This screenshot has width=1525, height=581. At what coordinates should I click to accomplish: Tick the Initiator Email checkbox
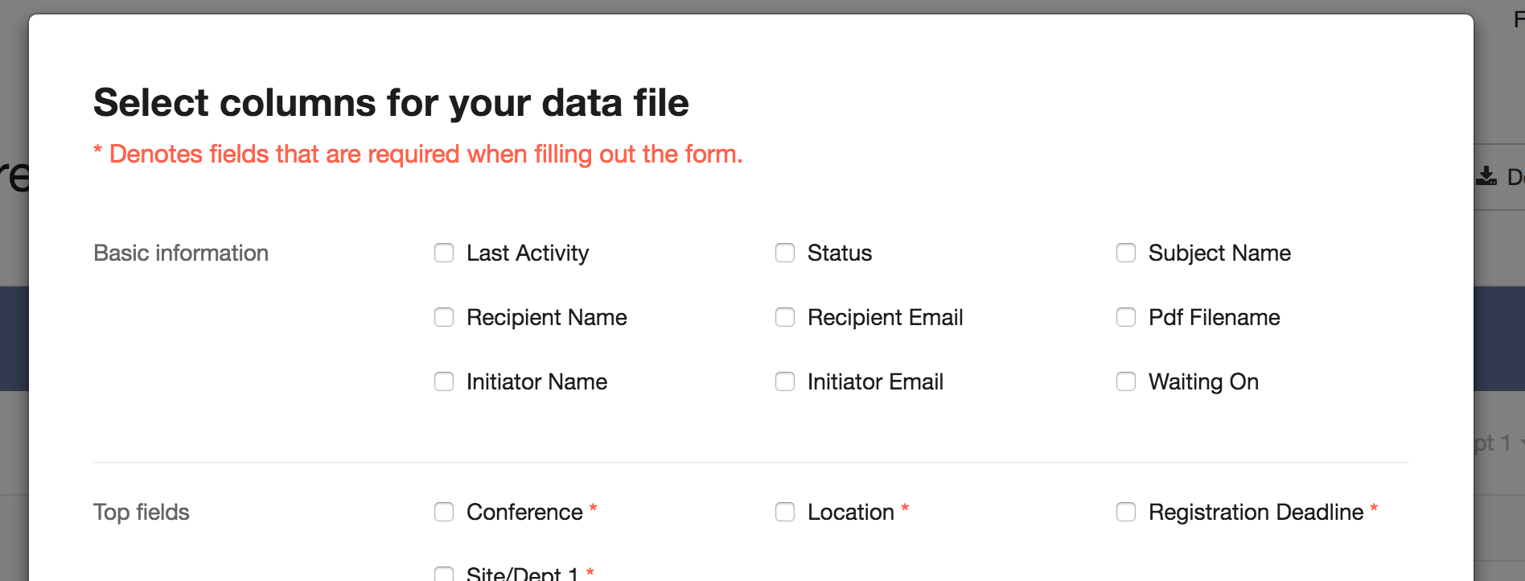(x=785, y=381)
